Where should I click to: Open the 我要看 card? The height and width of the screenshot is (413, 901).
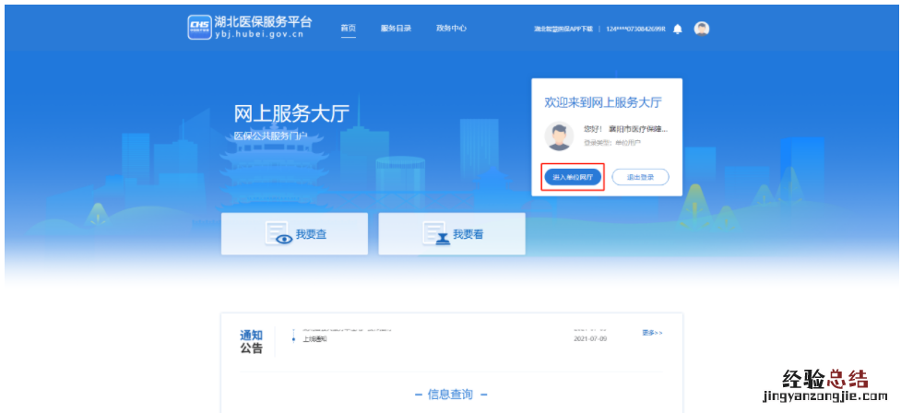(x=452, y=234)
